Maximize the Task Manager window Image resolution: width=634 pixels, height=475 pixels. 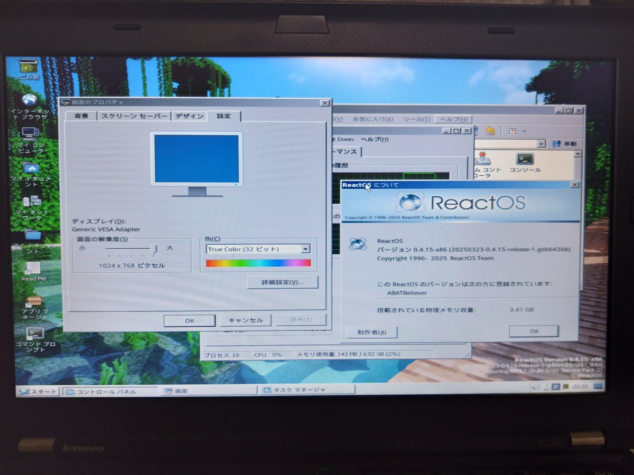457,131
